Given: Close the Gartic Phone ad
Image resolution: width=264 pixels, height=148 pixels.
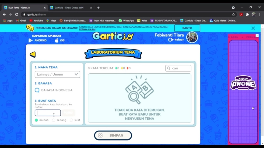Looking at the screenshot, I should pos(257,35).
